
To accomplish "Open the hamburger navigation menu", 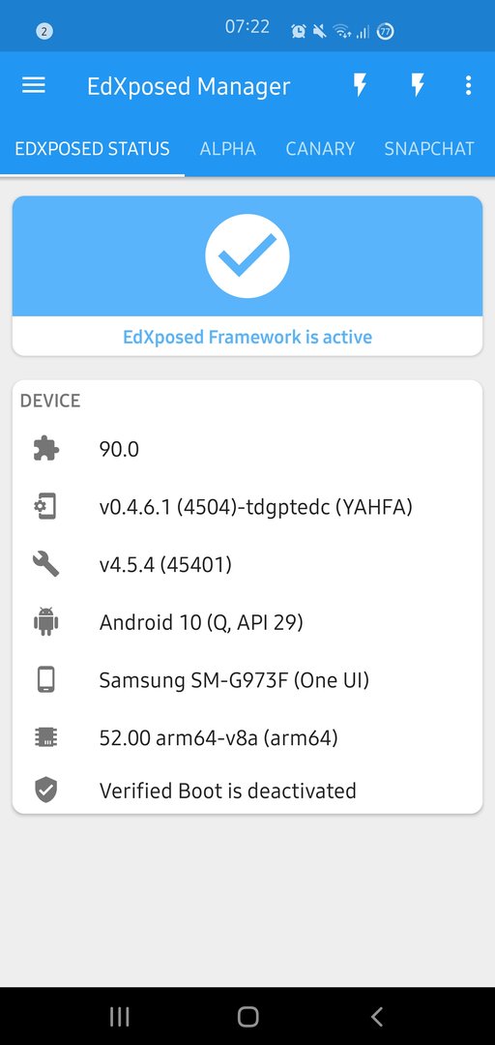I will [x=33, y=85].
